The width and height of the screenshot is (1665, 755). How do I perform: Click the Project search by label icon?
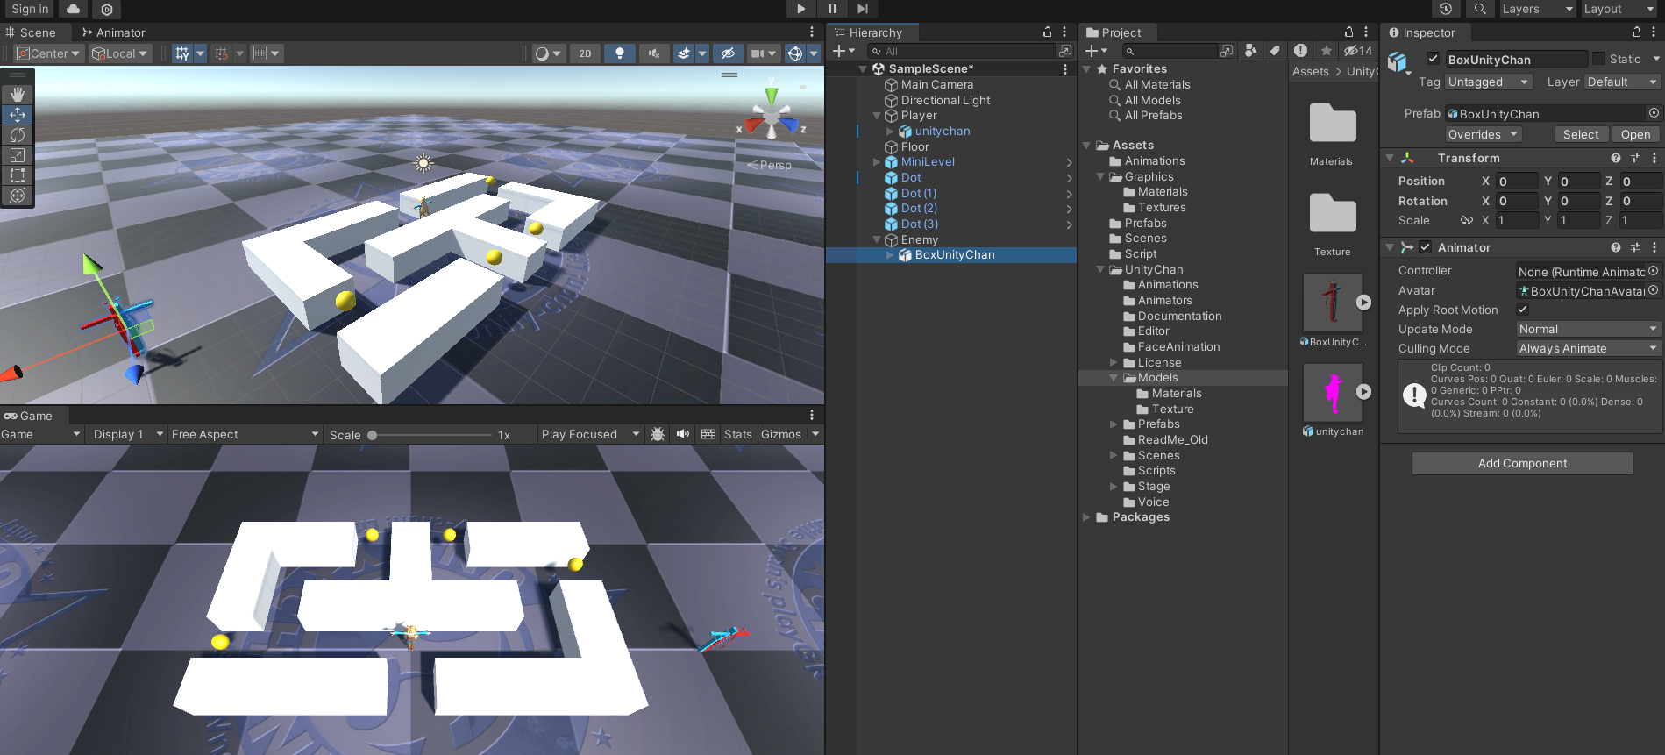(x=1275, y=51)
